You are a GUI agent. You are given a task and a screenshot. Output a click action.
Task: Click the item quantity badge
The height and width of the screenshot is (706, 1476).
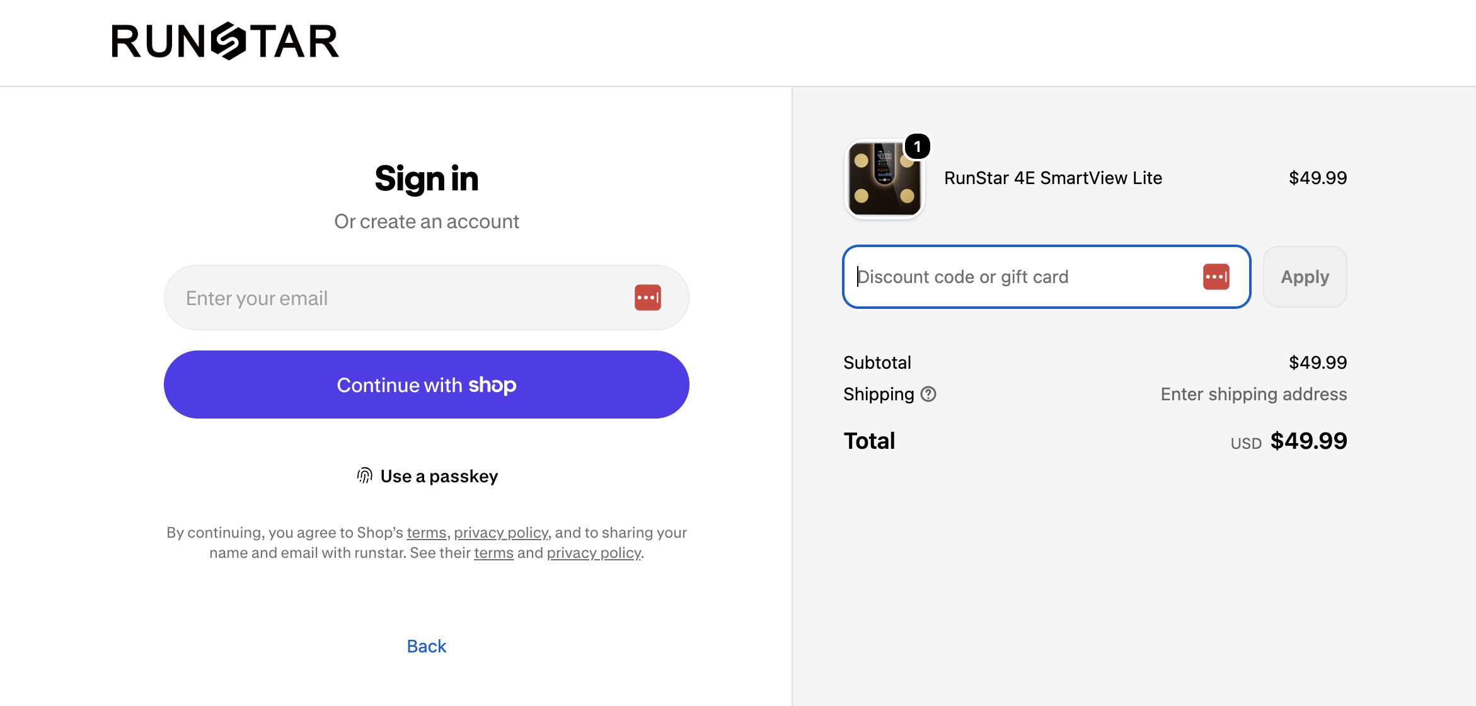point(917,146)
